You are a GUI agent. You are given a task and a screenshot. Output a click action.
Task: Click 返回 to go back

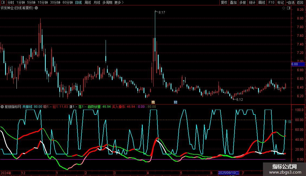(300, 2)
